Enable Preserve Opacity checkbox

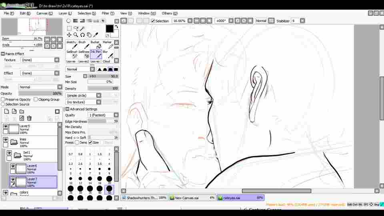click(3, 100)
